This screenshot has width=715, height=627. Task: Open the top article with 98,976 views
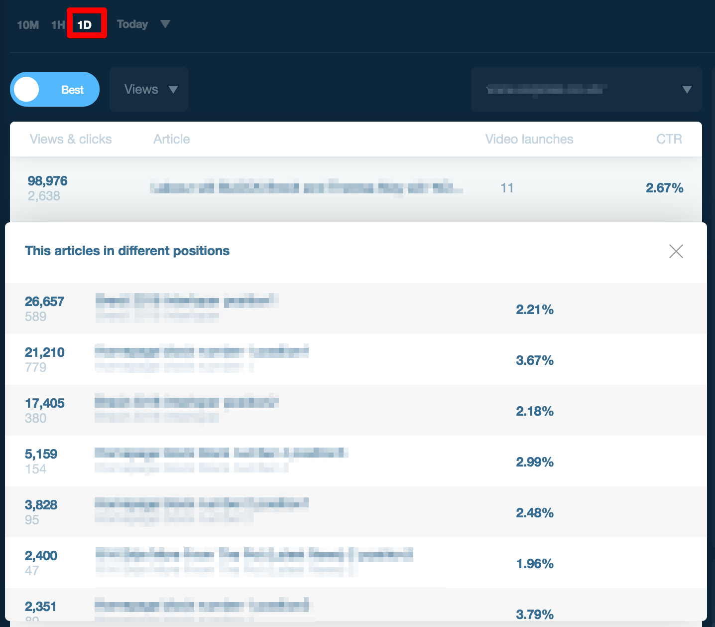[356, 188]
